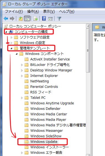Click the Back arrow toolbar icon
The width and height of the screenshot is (105, 156).
[x=6, y=18]
